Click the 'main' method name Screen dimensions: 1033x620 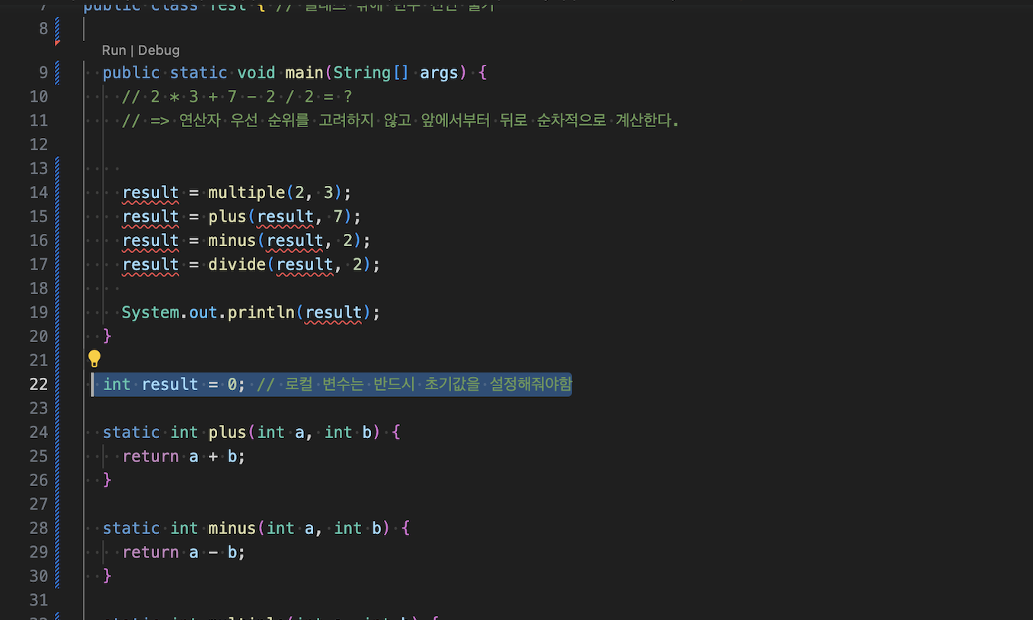point(304,72)
